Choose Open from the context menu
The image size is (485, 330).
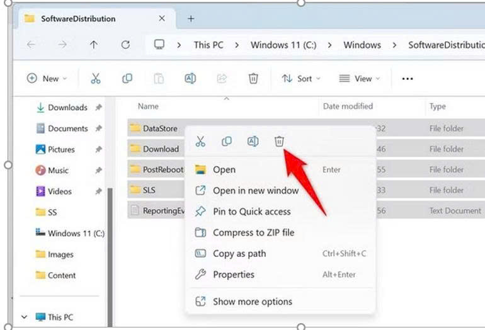[280, 169]
